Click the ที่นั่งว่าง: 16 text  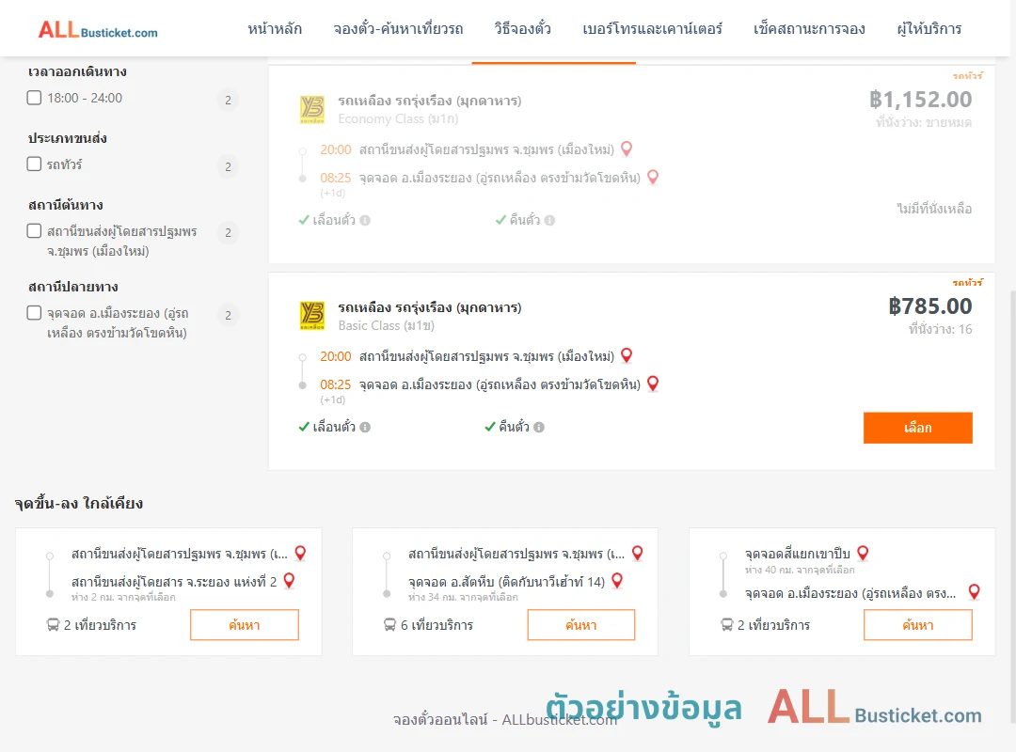[x=940, y=329]
